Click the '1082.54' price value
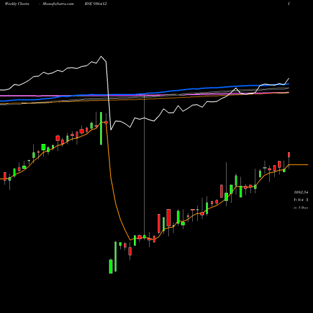The height and width of the screenshot is (313, 313). point(300,192)
